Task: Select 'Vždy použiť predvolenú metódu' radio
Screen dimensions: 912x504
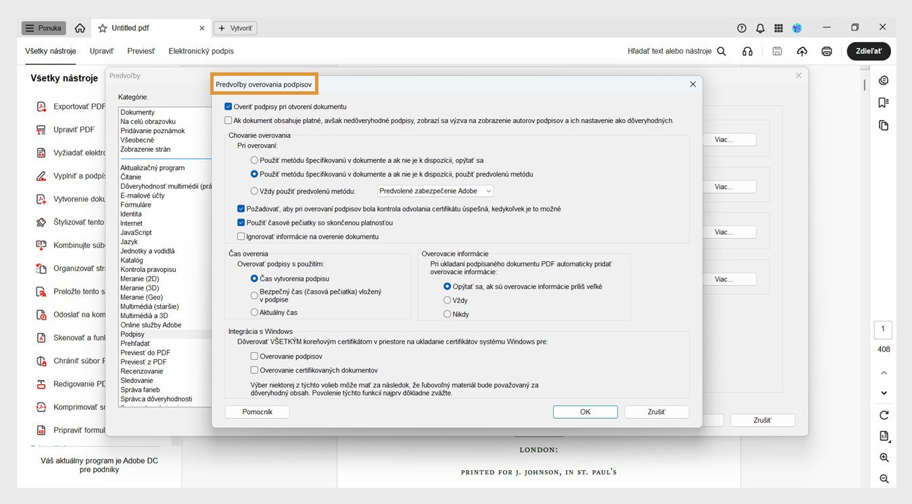Action: (x=254, y=191)
